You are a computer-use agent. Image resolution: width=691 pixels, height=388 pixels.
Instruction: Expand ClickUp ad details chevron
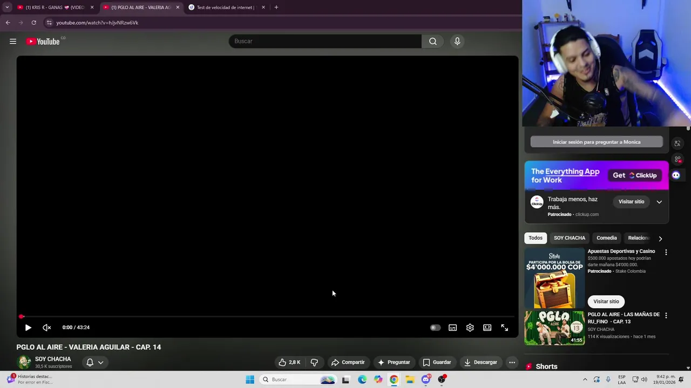659,202
